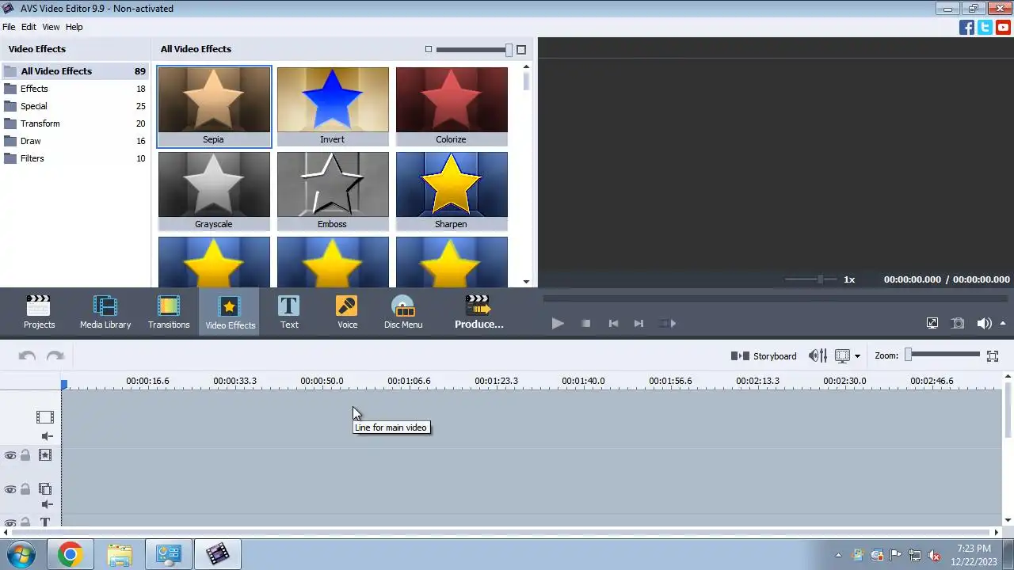Select All Video Effects category
Screen dimensions: 1014x570
[75, 71]
